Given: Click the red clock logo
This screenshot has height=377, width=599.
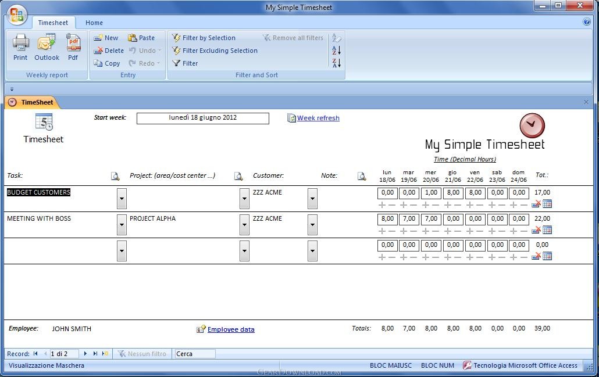Looking at the screenshot, I should pyautogui.click(x=532, y=125).
